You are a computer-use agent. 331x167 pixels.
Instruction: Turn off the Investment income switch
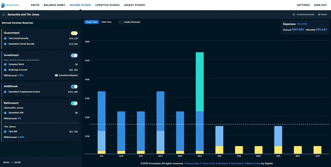(x=74, y=55)
